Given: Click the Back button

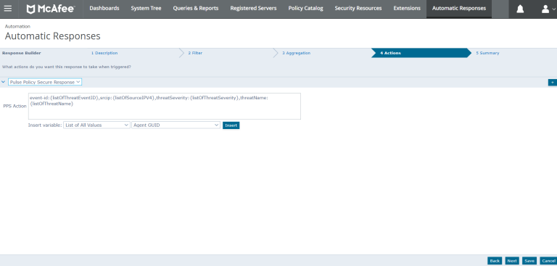Looking at the screenshot, I should pyautogui.click(x=495, y=261).
